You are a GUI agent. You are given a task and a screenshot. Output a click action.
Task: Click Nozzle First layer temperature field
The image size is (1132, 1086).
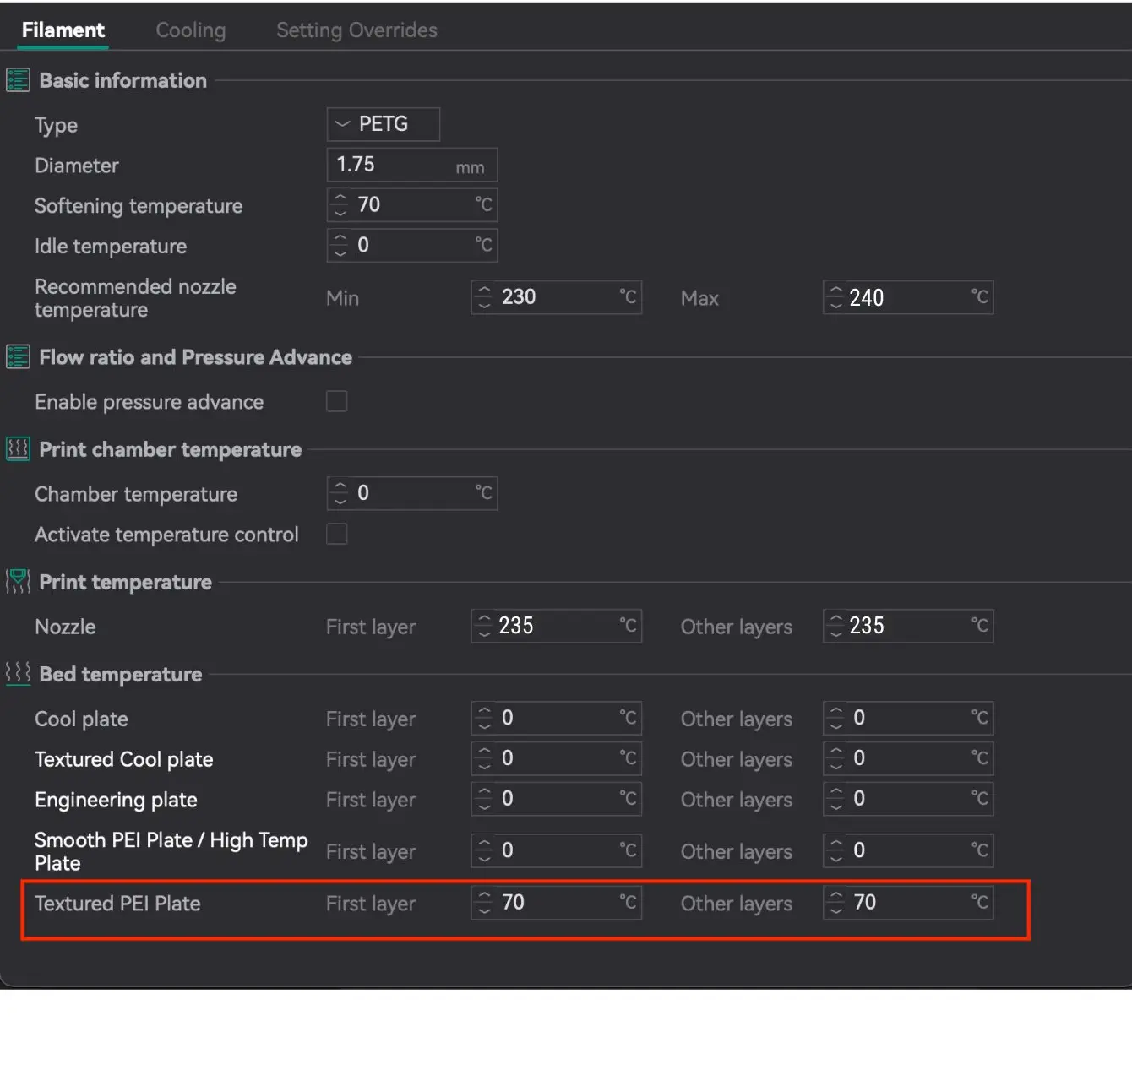[x=558, y=626]
